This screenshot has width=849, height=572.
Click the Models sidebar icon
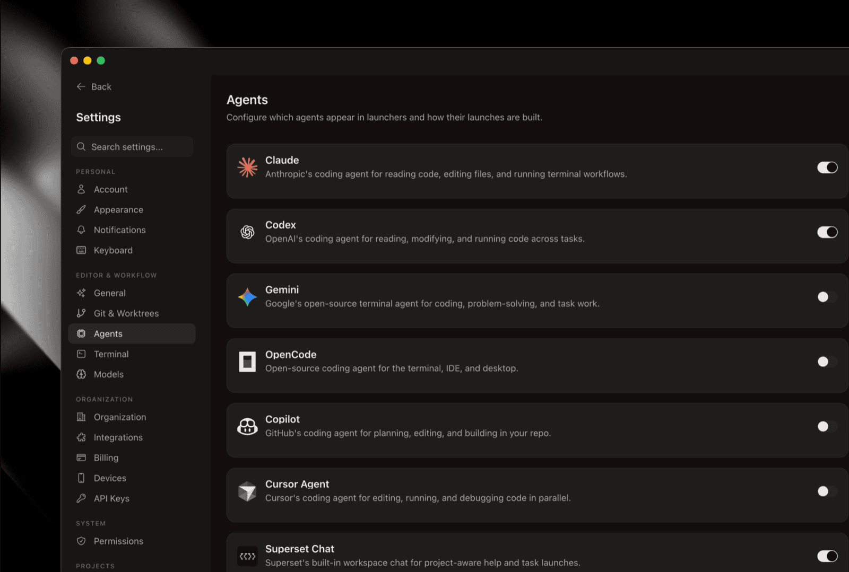pos(81,374)
